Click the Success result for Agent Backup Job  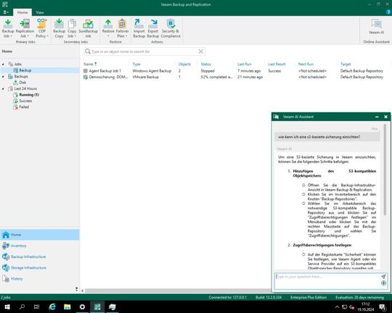tap(274, 71)
